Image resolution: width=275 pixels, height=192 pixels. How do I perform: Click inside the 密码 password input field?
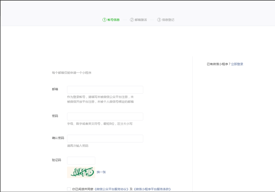105,116
